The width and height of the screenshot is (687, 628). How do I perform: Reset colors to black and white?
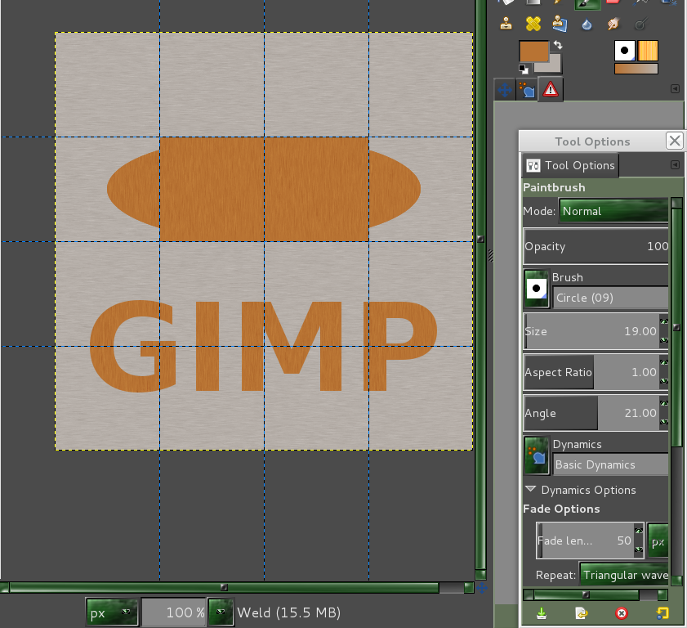[523, 69]
